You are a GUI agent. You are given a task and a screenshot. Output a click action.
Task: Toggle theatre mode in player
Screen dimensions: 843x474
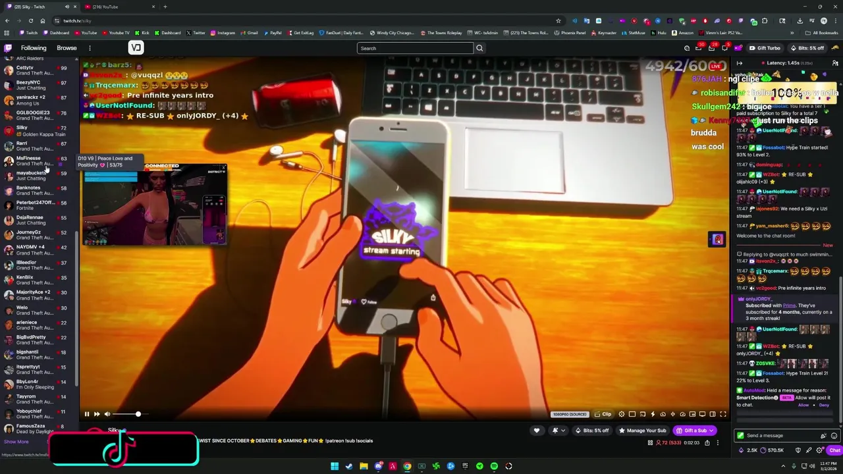713,414
